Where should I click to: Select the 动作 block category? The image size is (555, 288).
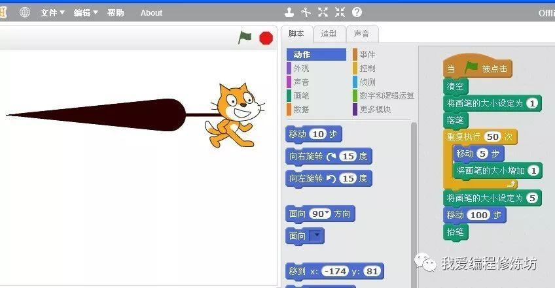pyautogui.click(x=316, y=55)
